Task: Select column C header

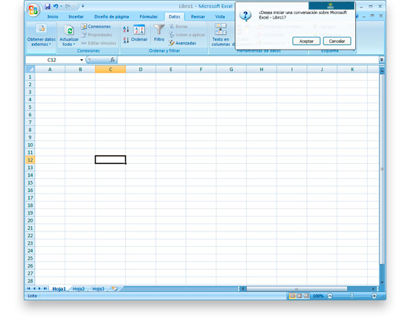Action: 110,69
